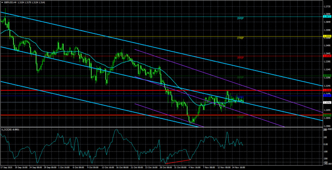Click the CCI(20) indicator label
This screenshot has height=170, width=332.
[x=10, y=129]
